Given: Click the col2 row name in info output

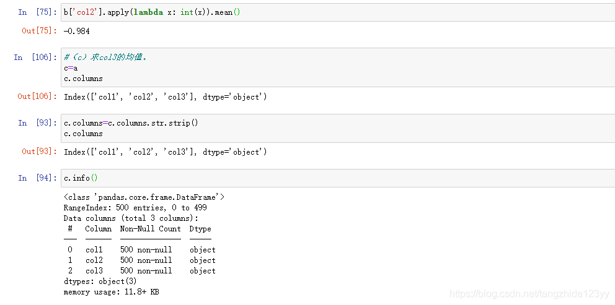Looking at the screenshot, I should tap(94, 260).
